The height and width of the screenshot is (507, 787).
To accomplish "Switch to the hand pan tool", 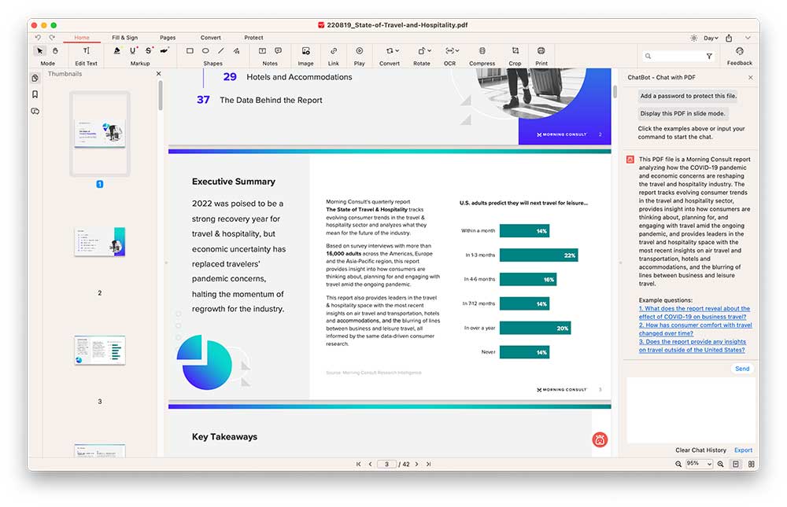I will [x=55, y=50].
